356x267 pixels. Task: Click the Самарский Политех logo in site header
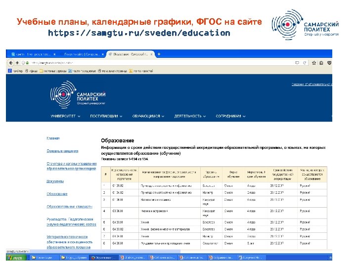78,94
